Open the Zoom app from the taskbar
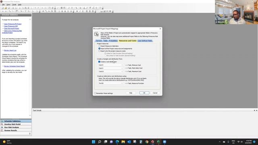Viewport: 258px width, 145px height. coord(164,142)
